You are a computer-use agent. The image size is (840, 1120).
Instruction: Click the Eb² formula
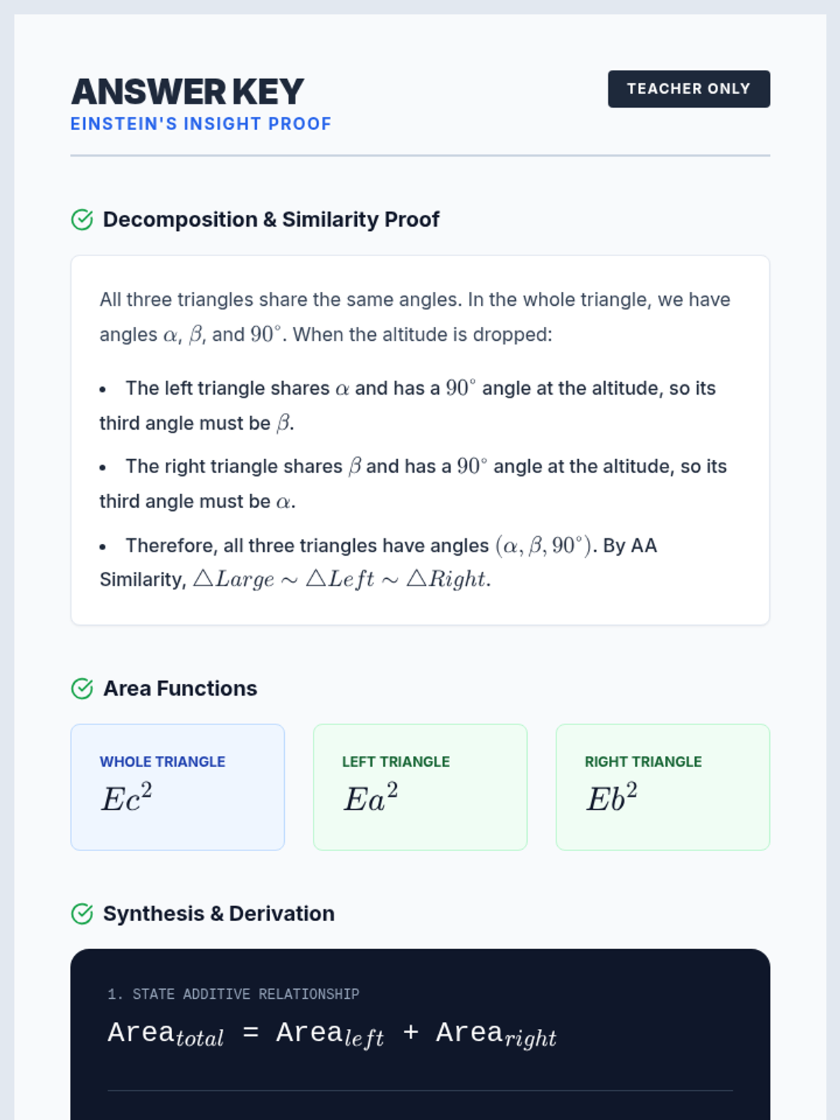pyautogui.click(x=612, y=798)
